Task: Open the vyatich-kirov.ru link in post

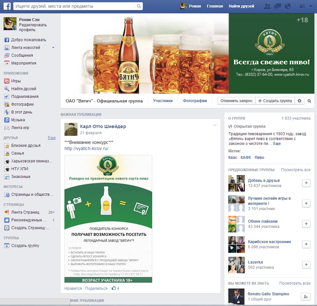Action: coord(86,148)
